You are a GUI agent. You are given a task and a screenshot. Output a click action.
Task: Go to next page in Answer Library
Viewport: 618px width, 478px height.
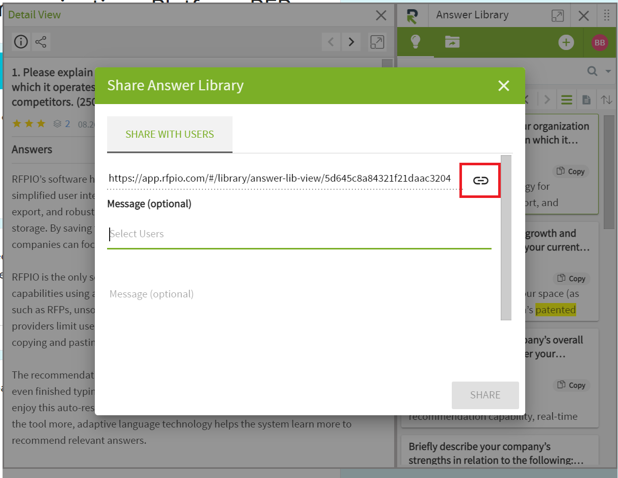(547, 99)
